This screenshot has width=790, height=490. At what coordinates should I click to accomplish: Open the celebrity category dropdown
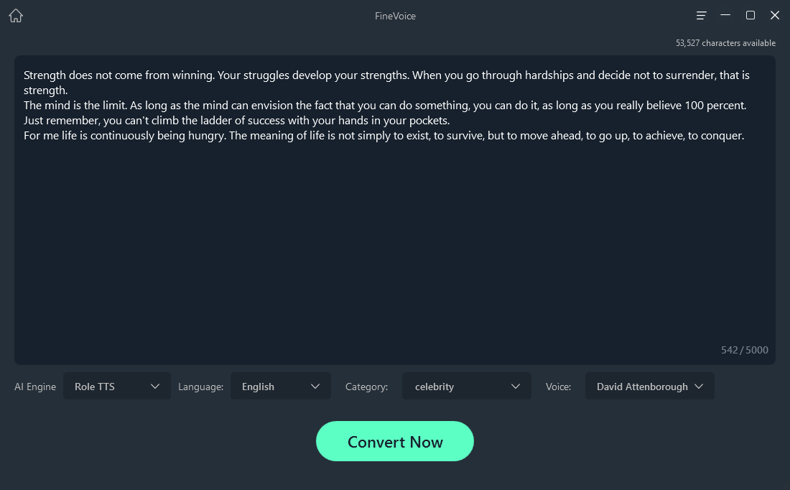(456, 387)
